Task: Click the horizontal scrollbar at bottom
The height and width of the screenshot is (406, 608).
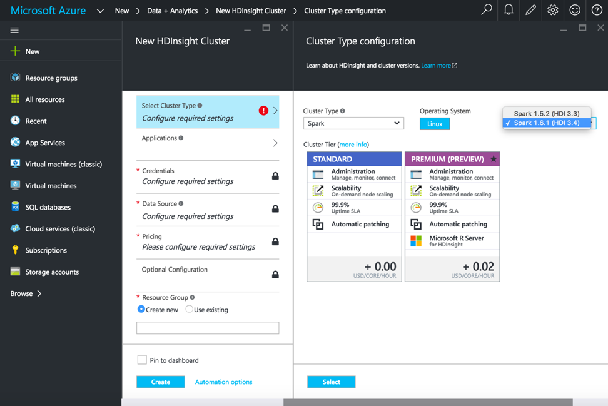Action: 428,402
